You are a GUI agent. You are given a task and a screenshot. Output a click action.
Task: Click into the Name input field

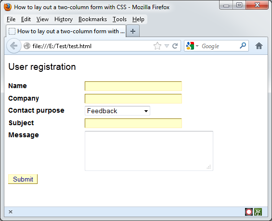coord(133,86)
